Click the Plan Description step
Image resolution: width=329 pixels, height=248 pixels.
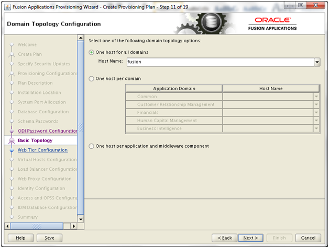coord(35,83)
